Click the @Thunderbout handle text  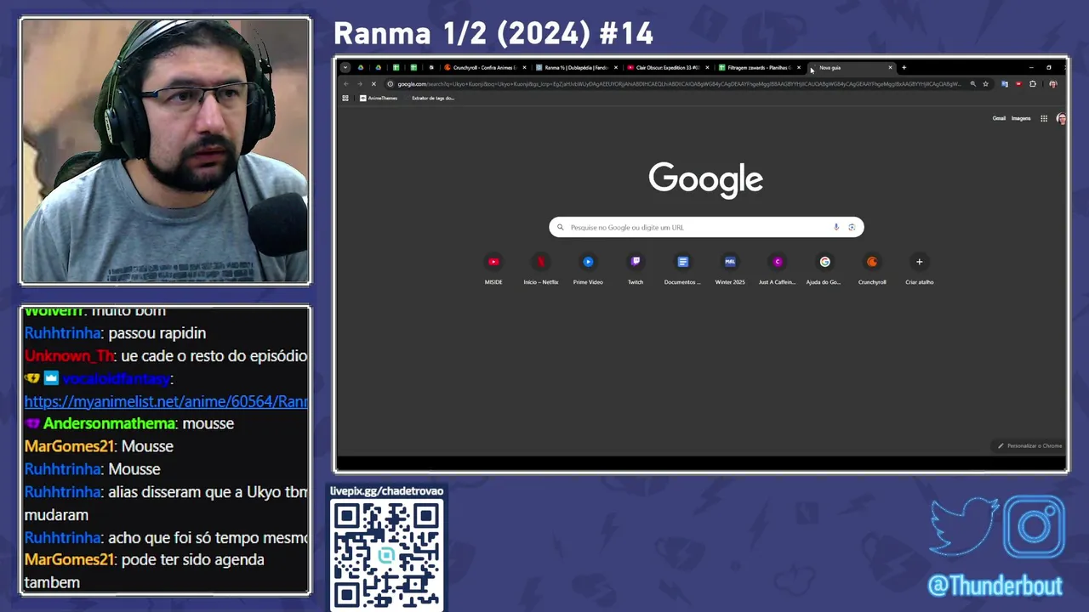(x=995, y=586)
